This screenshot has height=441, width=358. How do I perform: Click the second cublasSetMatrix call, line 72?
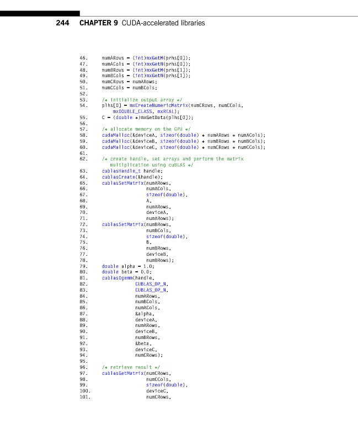click(122, 224)
